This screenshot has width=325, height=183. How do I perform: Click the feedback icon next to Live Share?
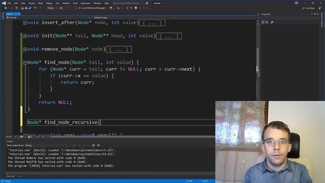click(320, 8)
